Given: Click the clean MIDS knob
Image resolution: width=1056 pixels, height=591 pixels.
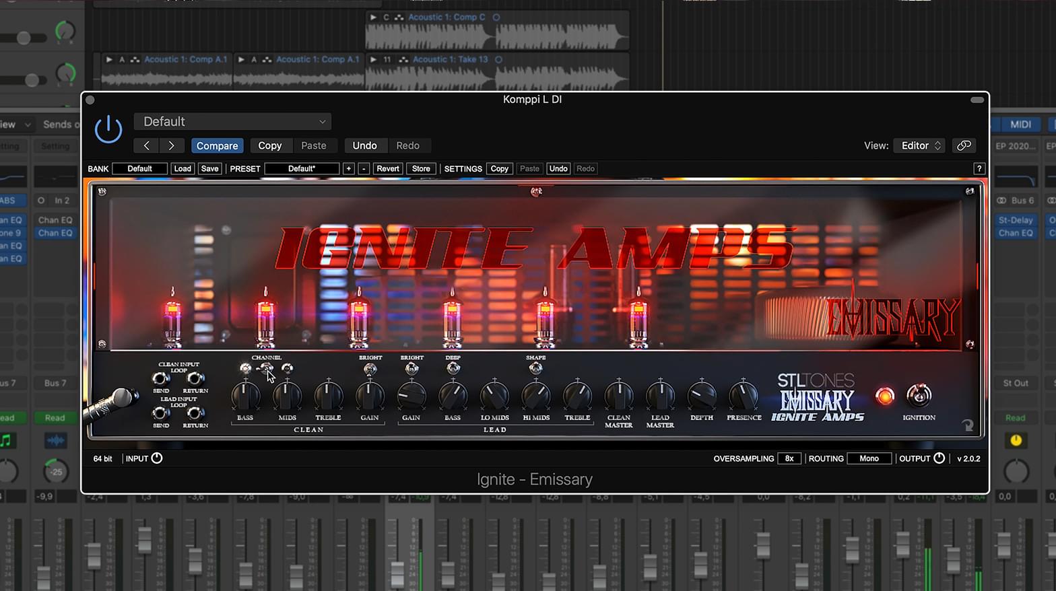Looking at the screenshot, I should click(287, 396).
